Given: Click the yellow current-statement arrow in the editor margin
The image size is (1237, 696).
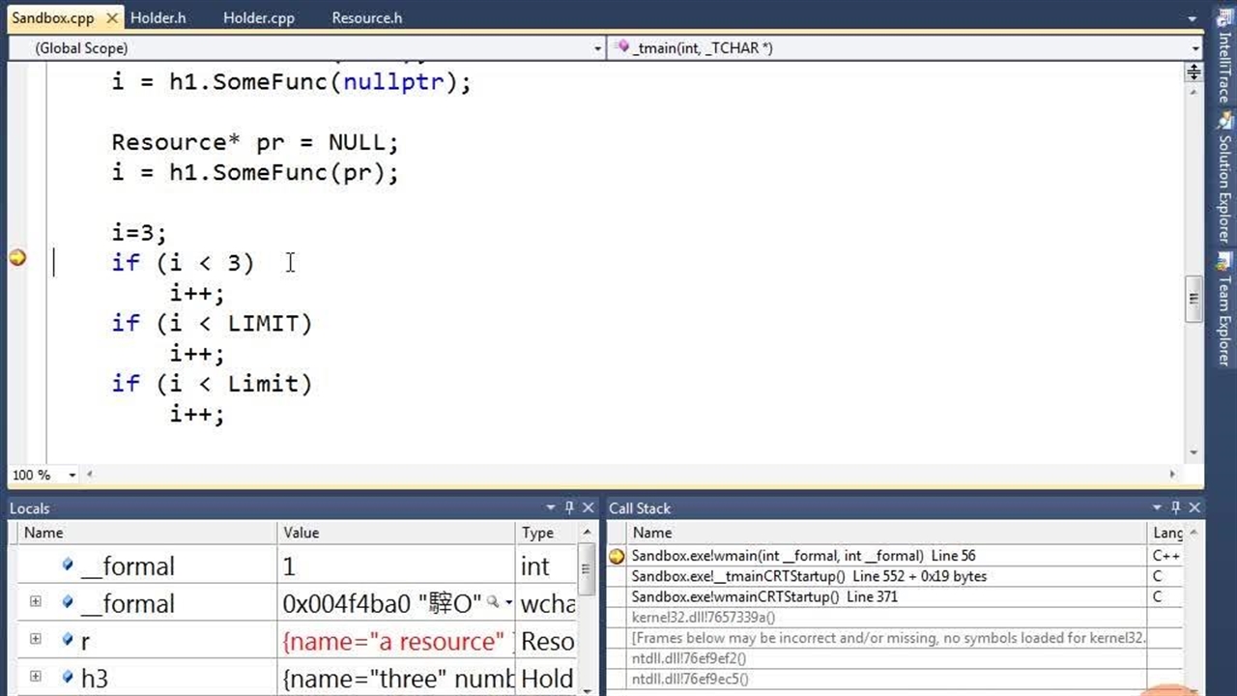Looking at the screenshot, I should pyautogui.click(x=17, y=257).
